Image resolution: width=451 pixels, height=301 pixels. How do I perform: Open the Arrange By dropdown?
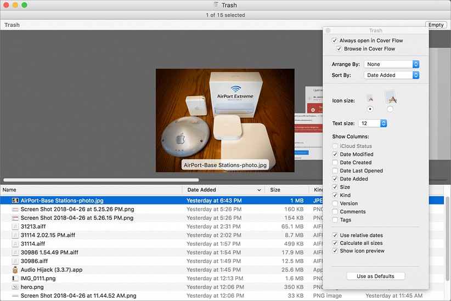[391, 64]
